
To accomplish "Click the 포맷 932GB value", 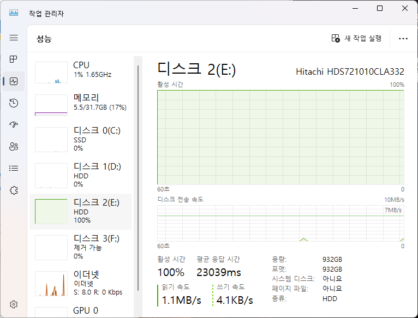I will (x=332, y=269).
